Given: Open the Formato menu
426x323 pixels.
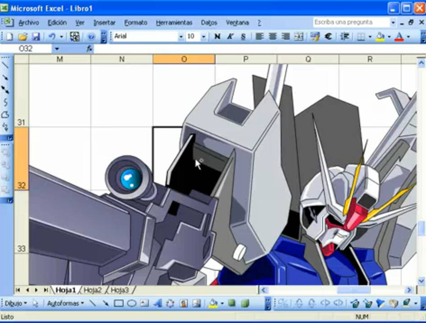Looking at the screenshot, I should [x=136, y=23].
